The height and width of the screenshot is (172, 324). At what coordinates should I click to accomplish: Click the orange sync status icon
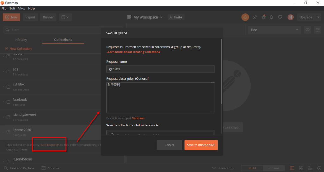[x=245, y=17]
